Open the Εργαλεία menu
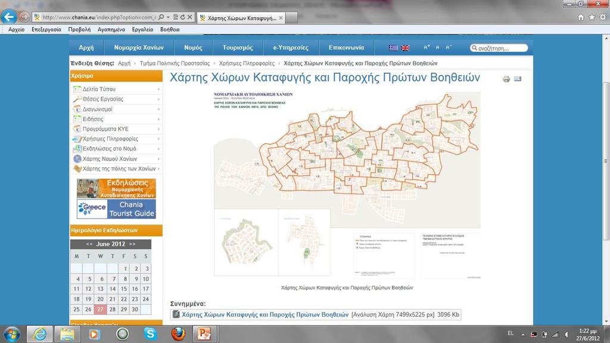Screen dimensions: 610x343 pyautogui.click(x=142, y=30)
